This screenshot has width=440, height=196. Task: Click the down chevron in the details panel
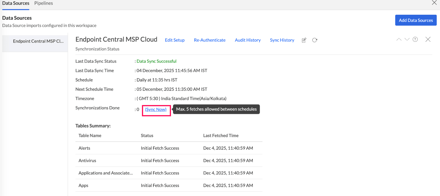407,40
